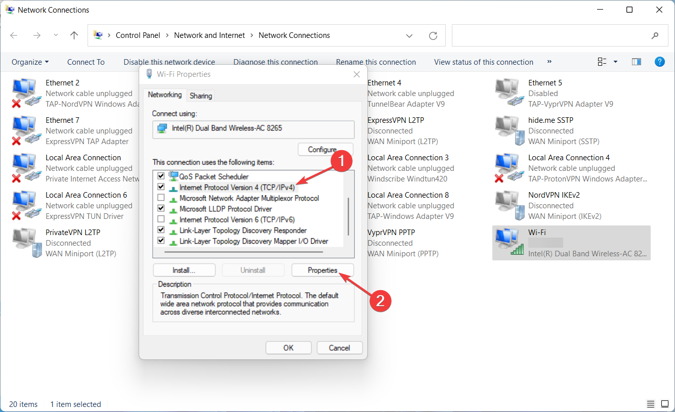Open the Organize dropdown menu

(x=30, y=62)
